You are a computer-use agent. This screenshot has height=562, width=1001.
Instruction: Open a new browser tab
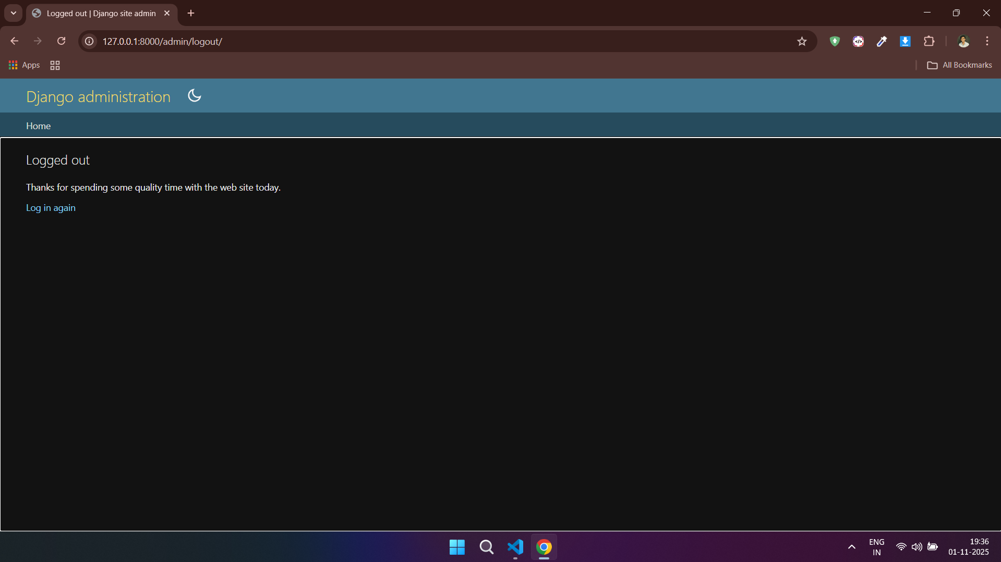(x=191, y=14)
